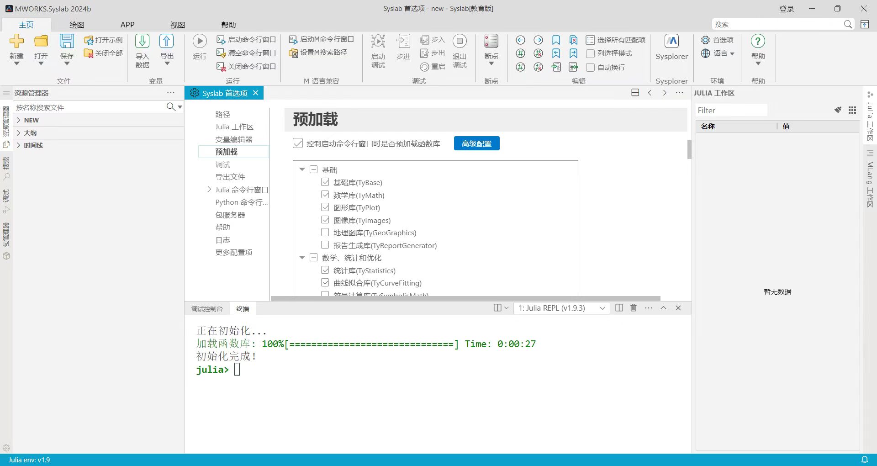Click the 断点 breakpoint icon
This screenshot has width=877, height=466.
click(491, 41)
